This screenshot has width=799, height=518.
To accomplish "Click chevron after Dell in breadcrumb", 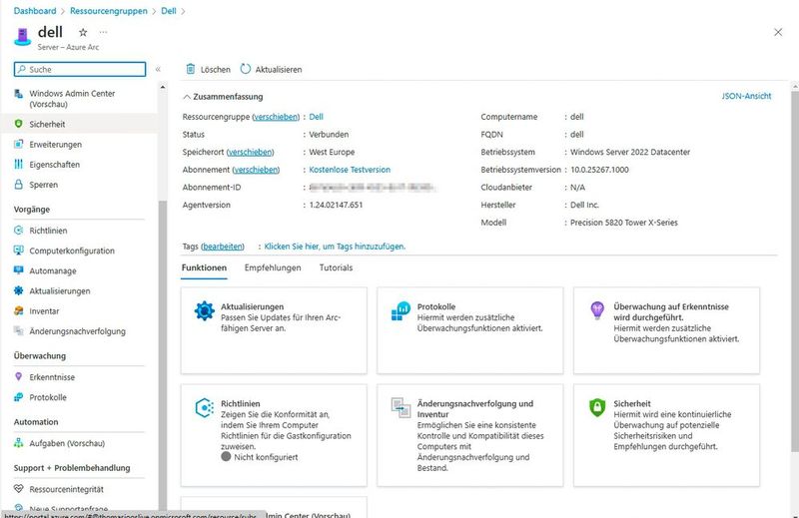I will pyautogui.click(x=184, y=11).
